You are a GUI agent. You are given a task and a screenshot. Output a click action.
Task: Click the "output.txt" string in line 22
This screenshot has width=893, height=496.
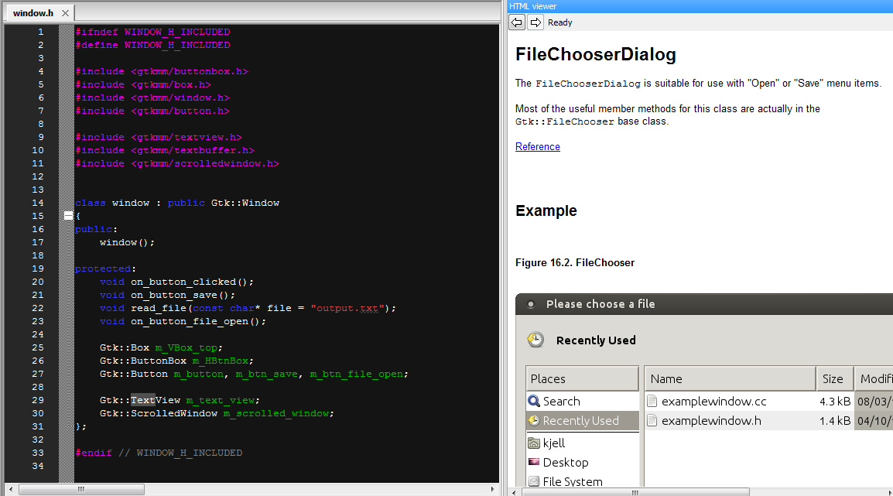click(347, 308)
